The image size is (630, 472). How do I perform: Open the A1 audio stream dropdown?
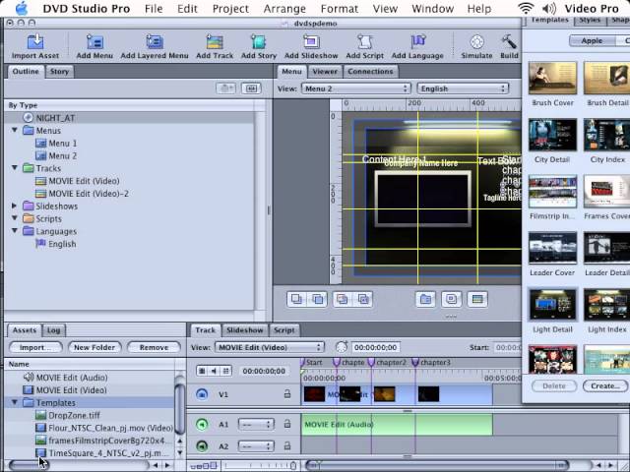click(x=256, y=424)
